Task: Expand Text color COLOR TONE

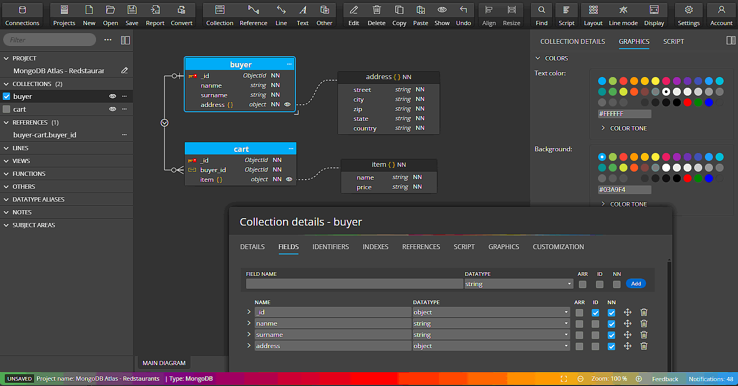Action: coord(624,128)
